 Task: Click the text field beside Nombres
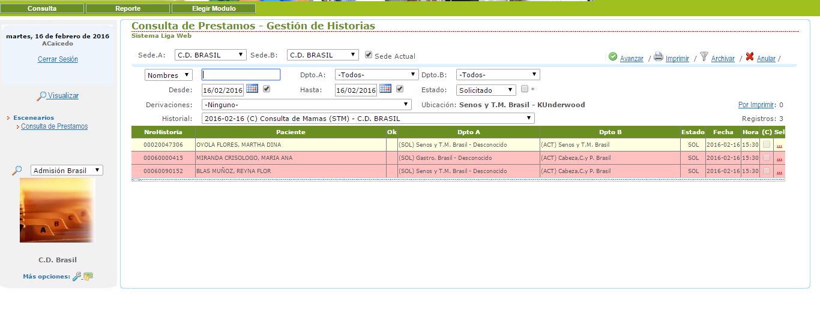[241, 75]
